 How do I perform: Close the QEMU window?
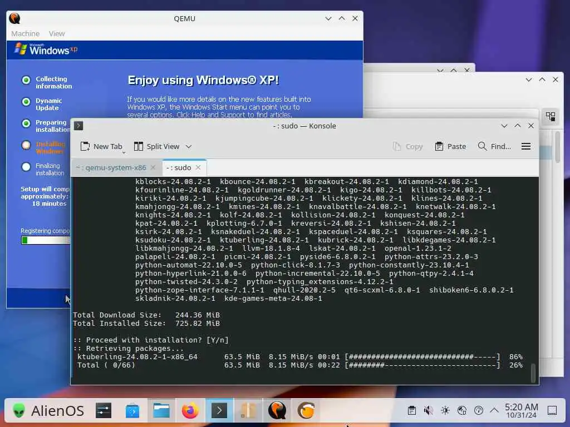coord(355,18)
